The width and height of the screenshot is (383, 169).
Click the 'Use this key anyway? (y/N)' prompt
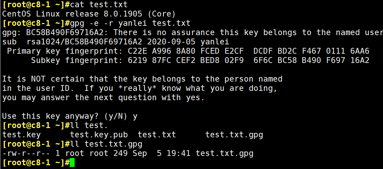(x=65, y=116)
